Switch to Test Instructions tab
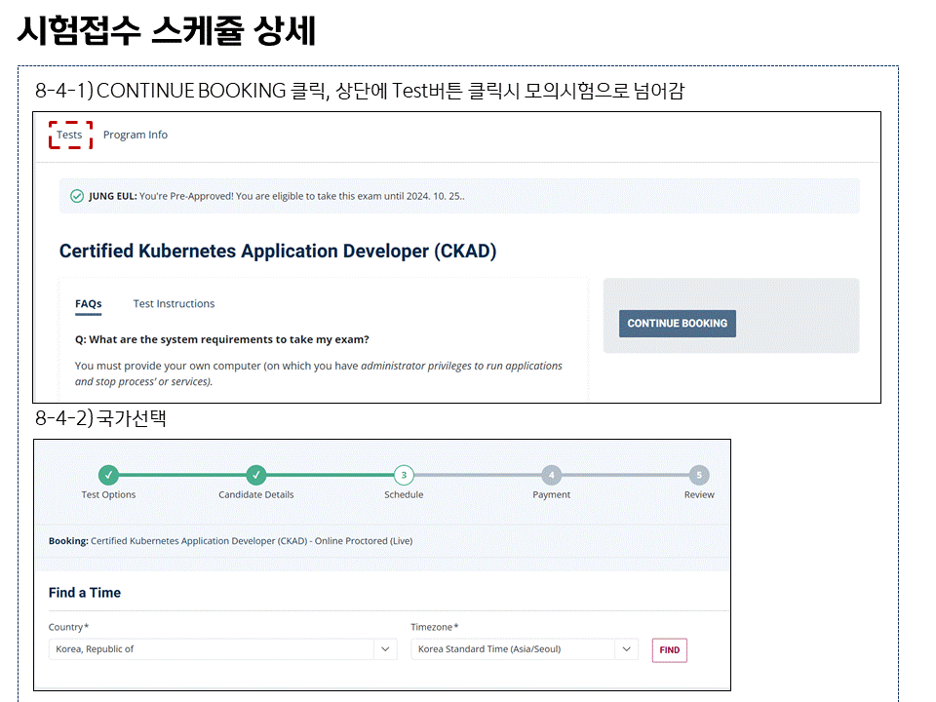 point(174,304)
